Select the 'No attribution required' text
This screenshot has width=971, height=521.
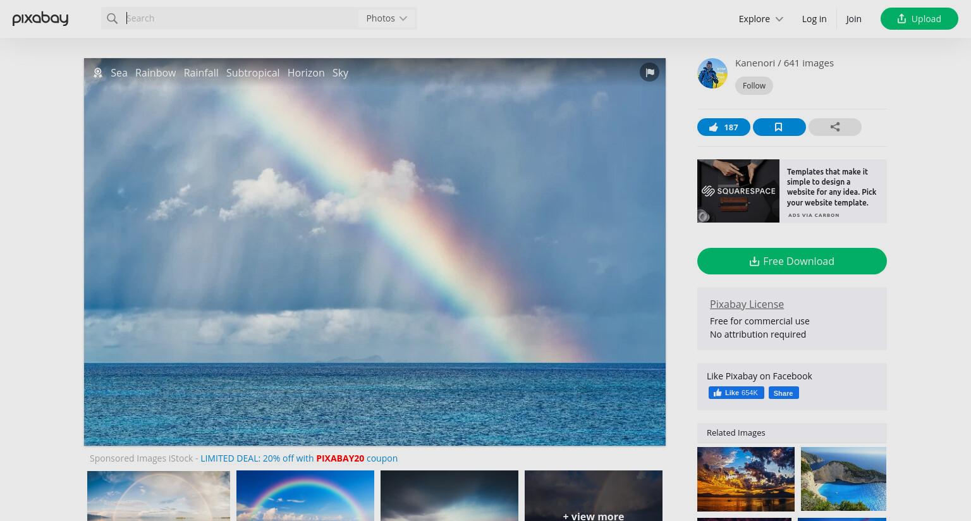pyautogui.click(x=758, y=334)
